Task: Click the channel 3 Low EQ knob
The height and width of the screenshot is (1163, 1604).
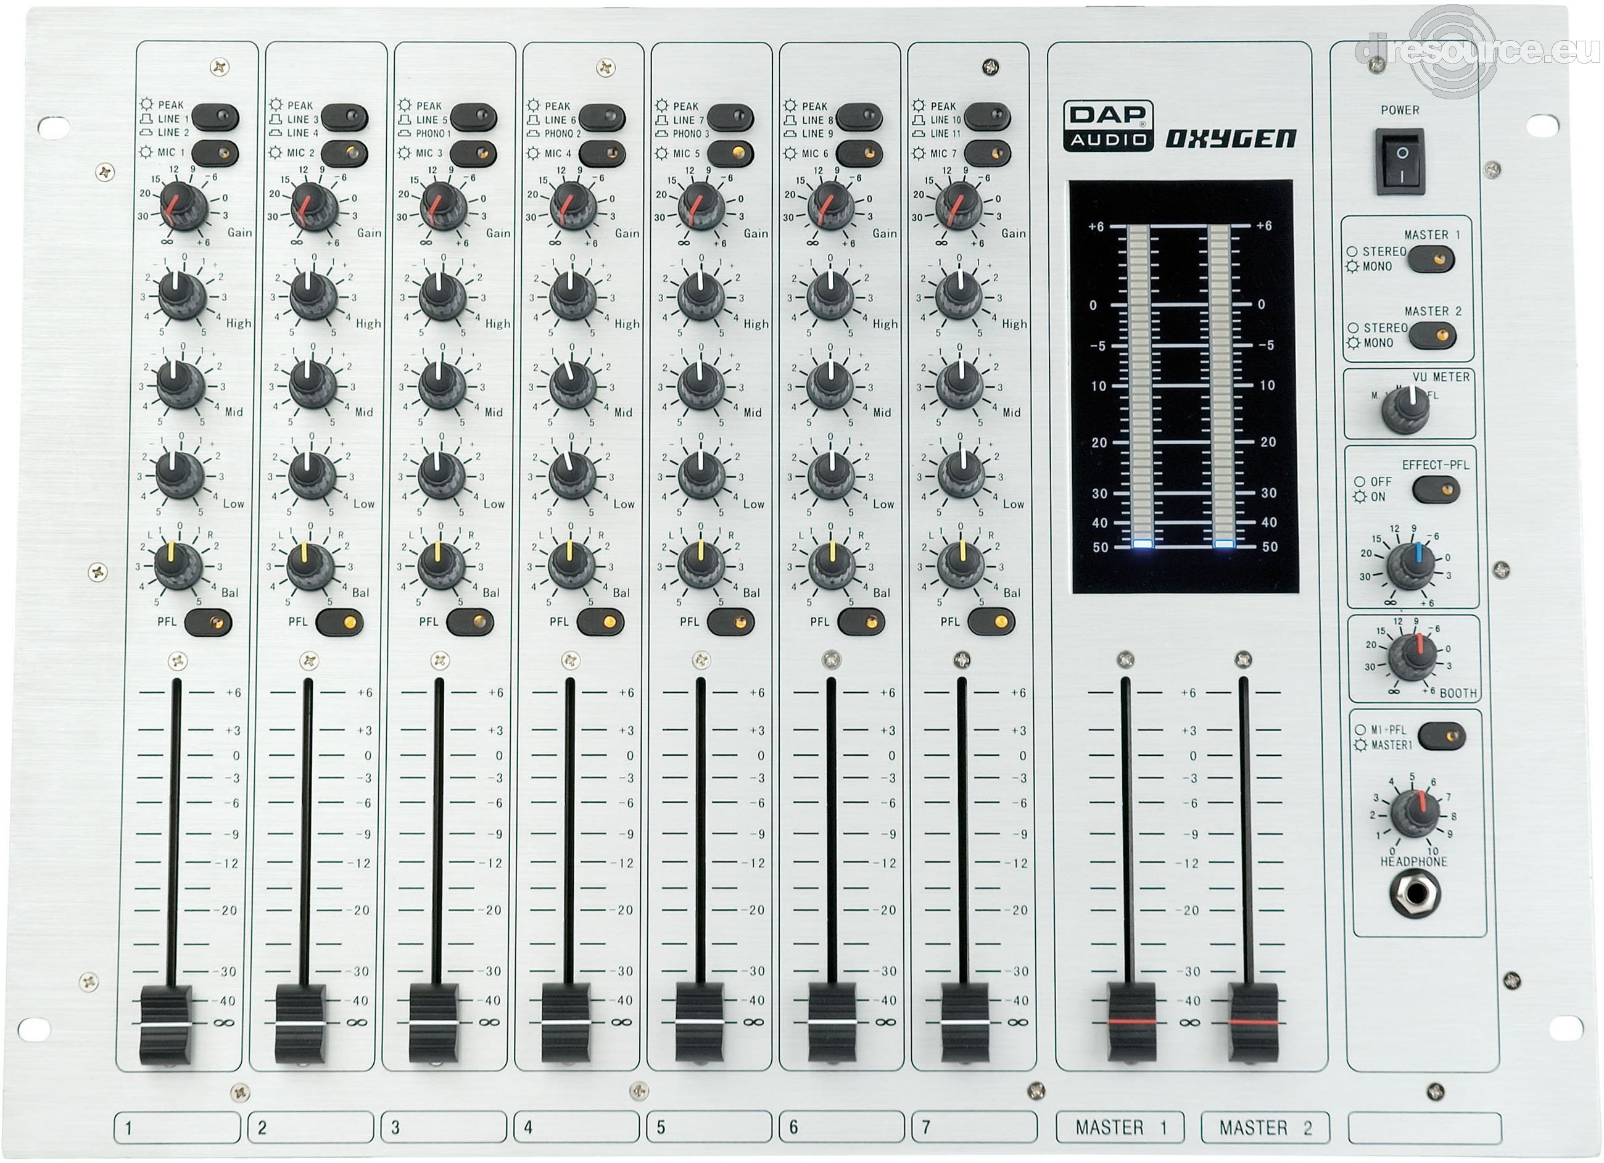Action: [441, 474]
